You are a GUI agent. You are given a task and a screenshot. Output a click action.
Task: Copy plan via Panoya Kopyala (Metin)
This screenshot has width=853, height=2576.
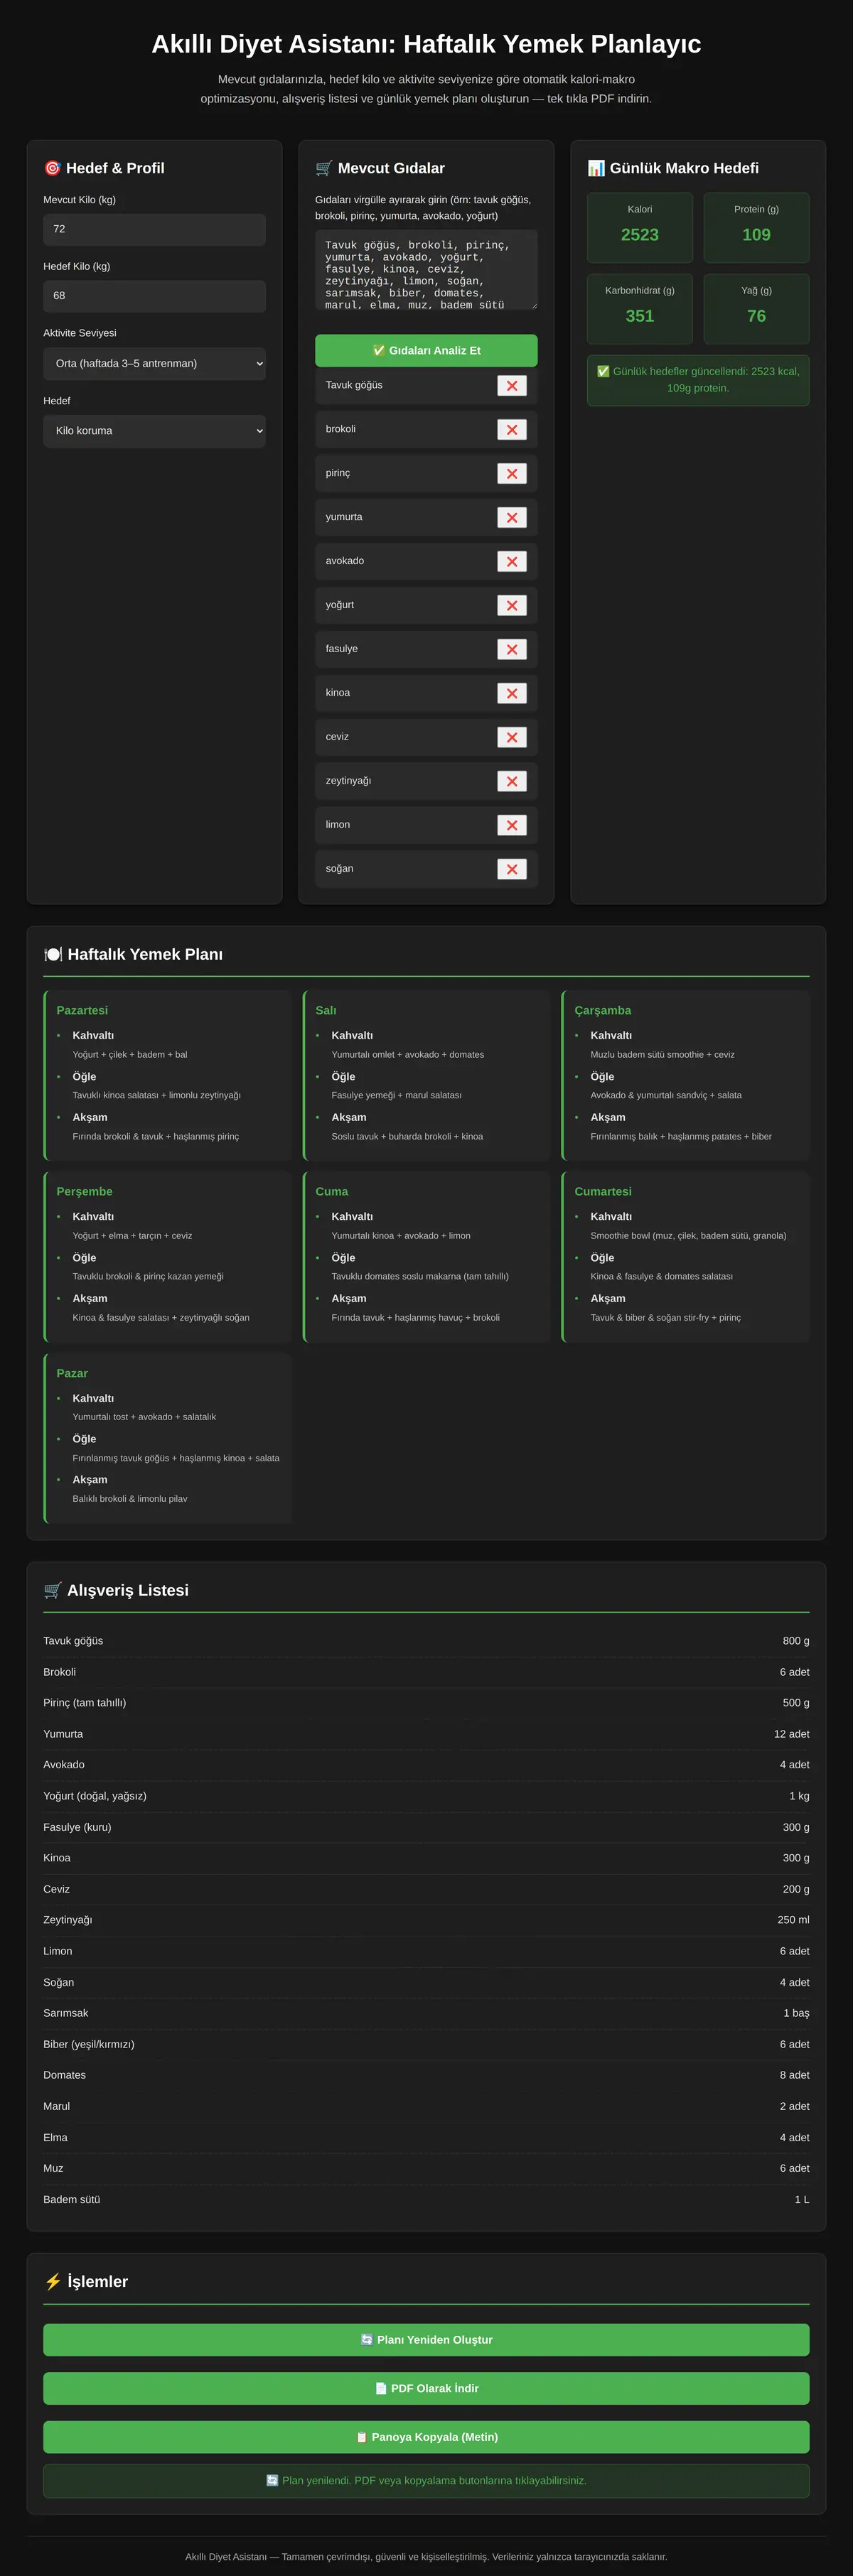pos(426,2436)
